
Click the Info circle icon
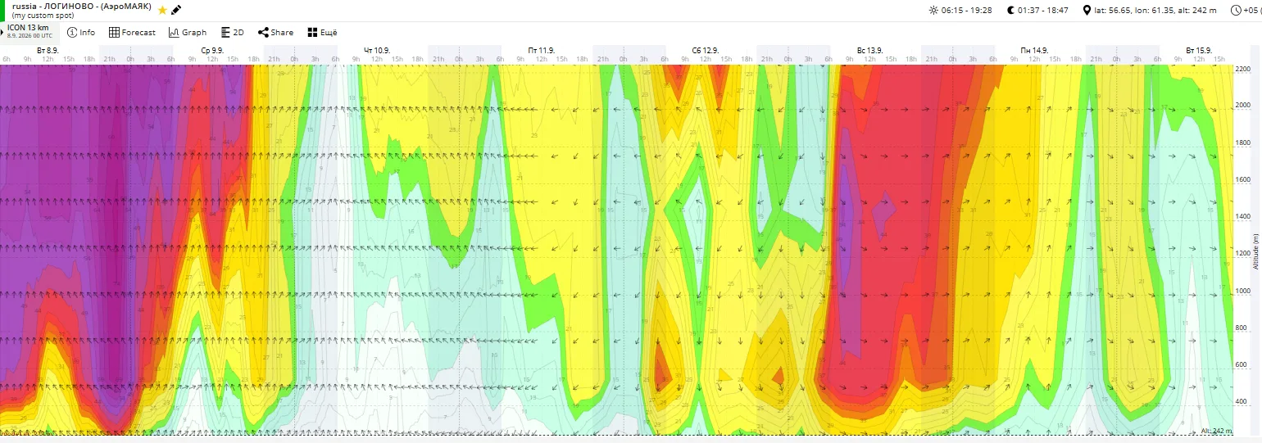(x=71, y=33)
